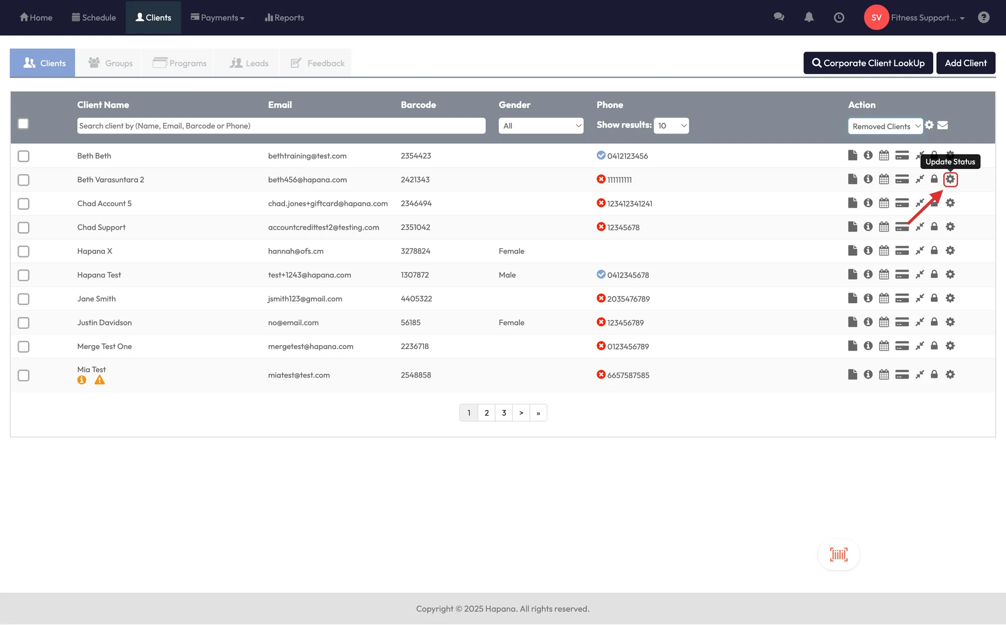Image resolution: width=1006 pixels, height=625 pixels.
Task: Open the notifications bell icon
Action: point(809,18)
